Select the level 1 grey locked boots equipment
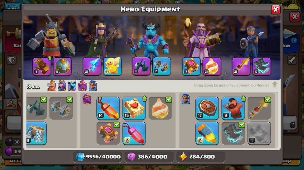304x170 pixels. 259,133
